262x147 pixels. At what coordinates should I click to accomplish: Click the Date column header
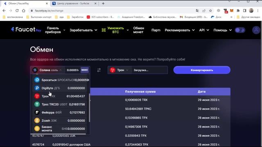pos(201,91)
